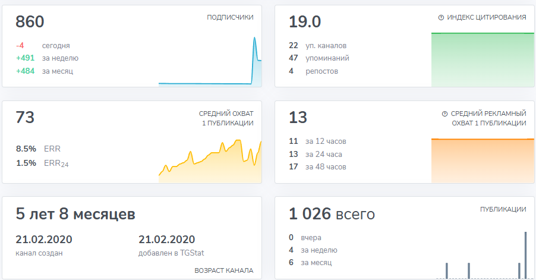Open the Средний охват 1 публикации heading
Screen dimensions: 536x280
[226, 118]
